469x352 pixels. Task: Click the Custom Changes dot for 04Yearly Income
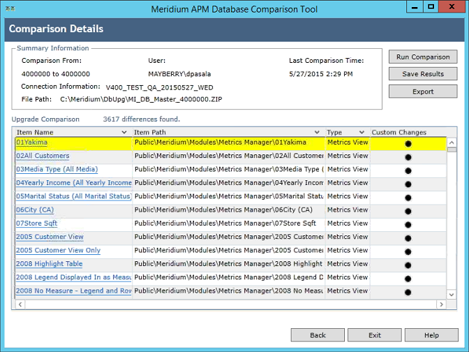tap(408, 184)
